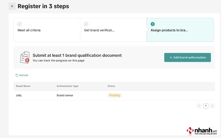The width and height of the screenshot is (221, 138).
Task: Click the nhanh.vn logo
Action: point(202,131)
